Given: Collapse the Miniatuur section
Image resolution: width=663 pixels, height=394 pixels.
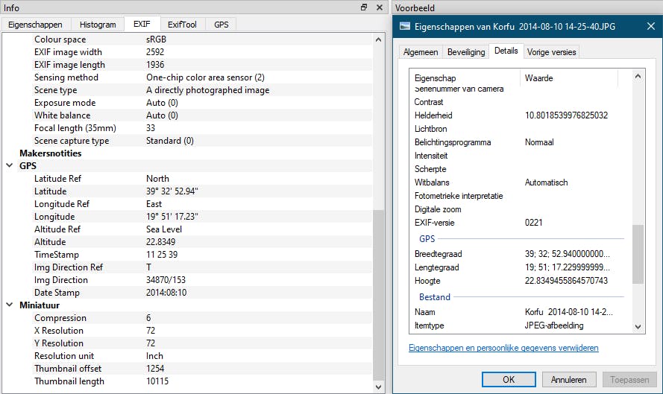Looking at the screenshot, I should tap(10, 305).
